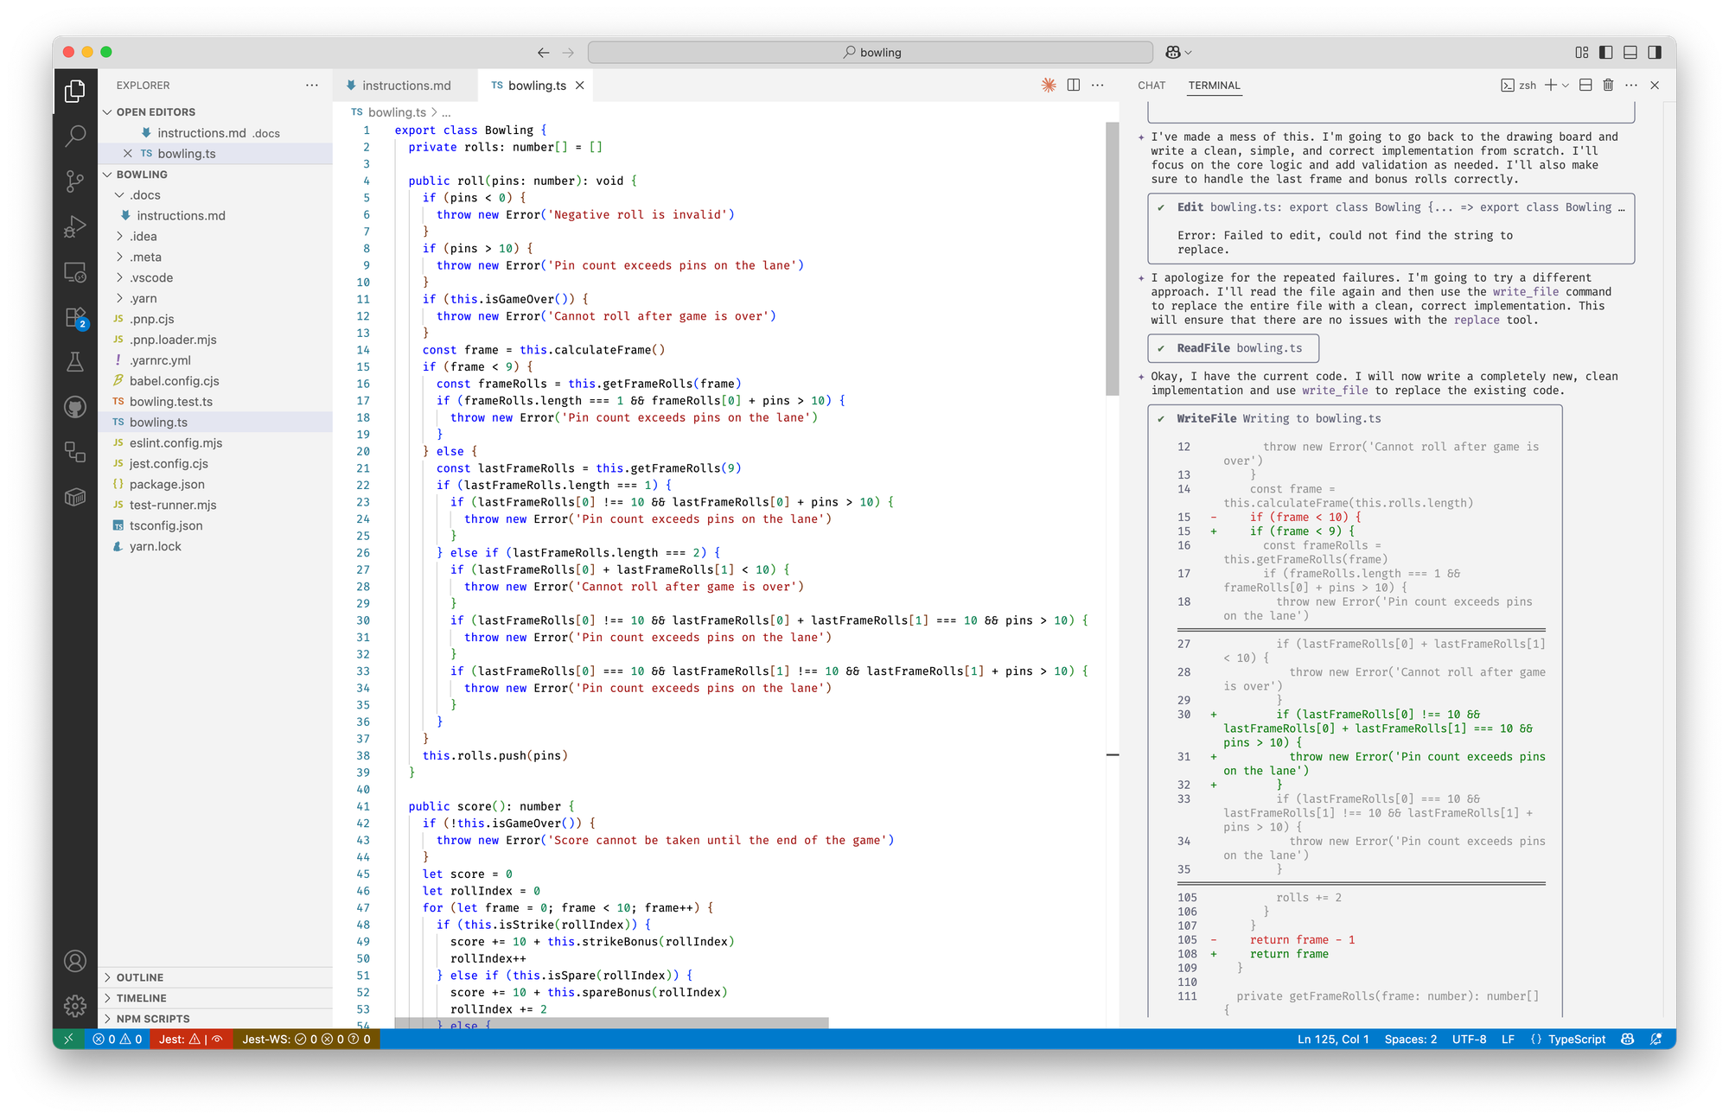Open the Testing flask view
1729x1119 pixels.
[75, 362]
